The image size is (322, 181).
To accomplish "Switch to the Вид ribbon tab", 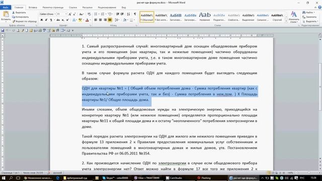I will (124, 8).
